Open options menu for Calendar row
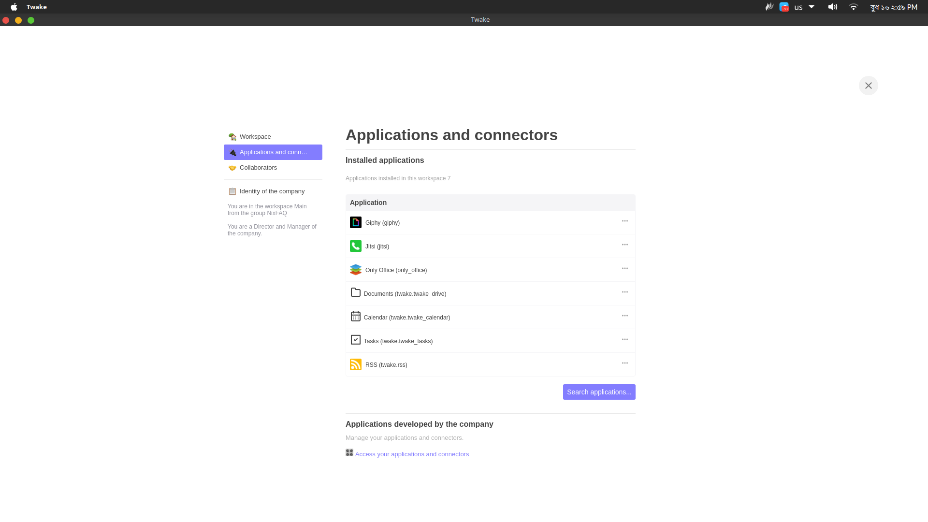 pos(625,316)
